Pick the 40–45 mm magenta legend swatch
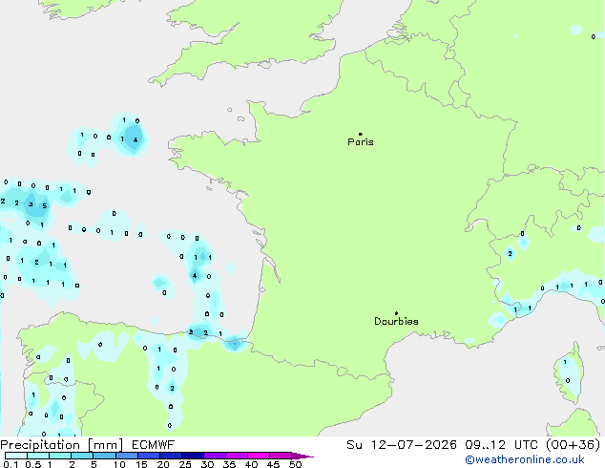The width and height of the screenshot is (605, 468). (259, 456)
